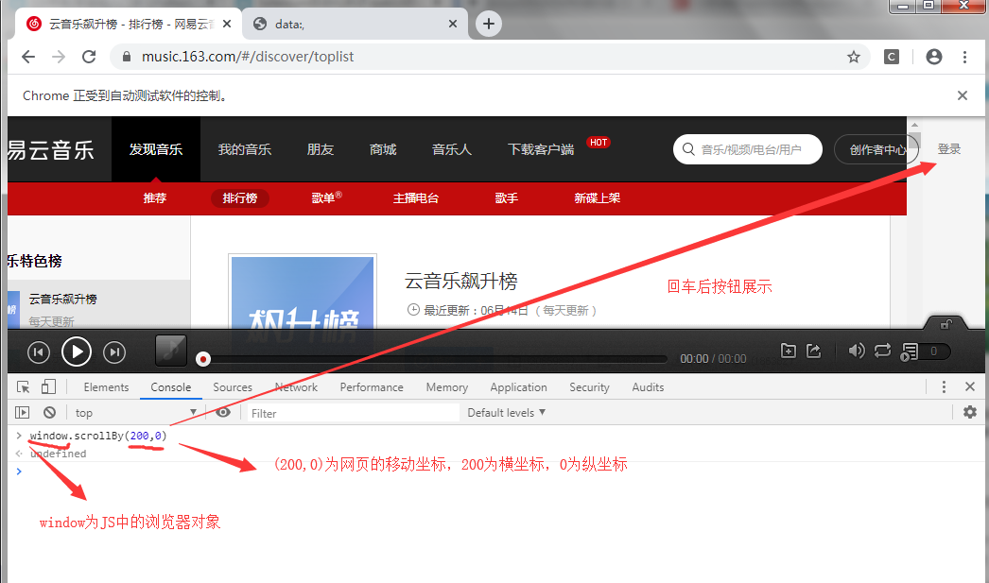This screenshot has height=583, width=989.
Task: Close the DevTools panel
Action: click(x=970, y=386)
